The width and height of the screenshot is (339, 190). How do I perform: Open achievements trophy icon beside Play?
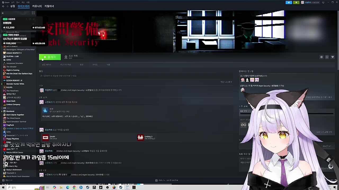[x=66, y=57]
